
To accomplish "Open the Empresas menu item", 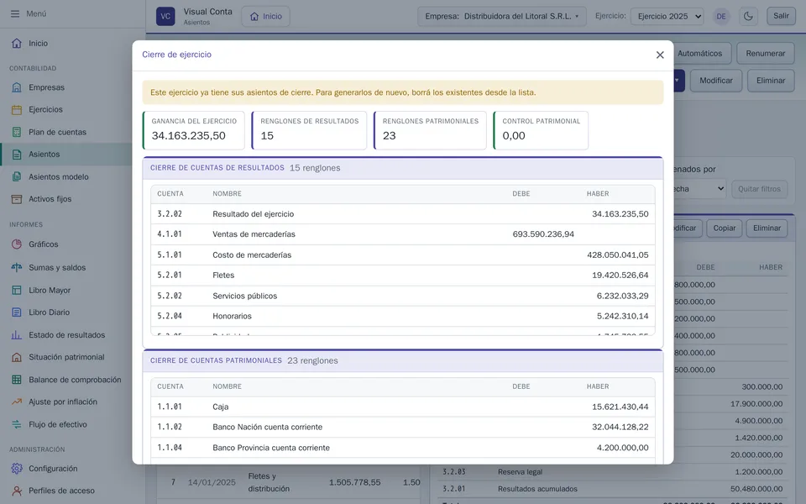I will pos(65,87).
